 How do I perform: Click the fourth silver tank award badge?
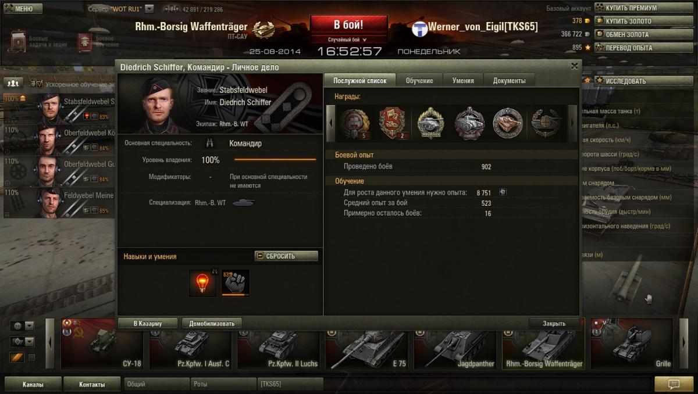coord(469,123)
